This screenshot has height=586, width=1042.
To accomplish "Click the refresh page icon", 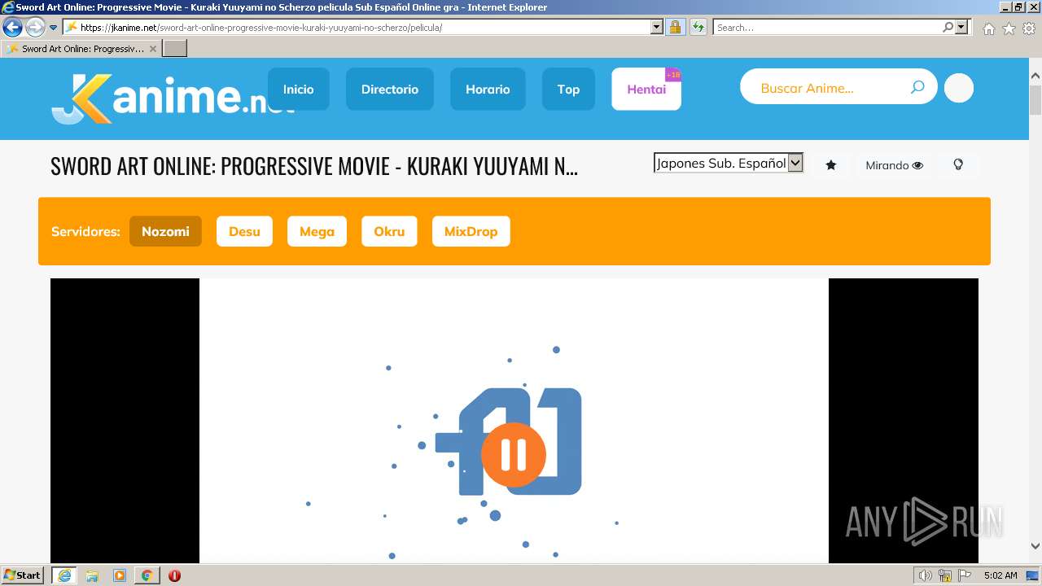I will click(x=698, y=27).
